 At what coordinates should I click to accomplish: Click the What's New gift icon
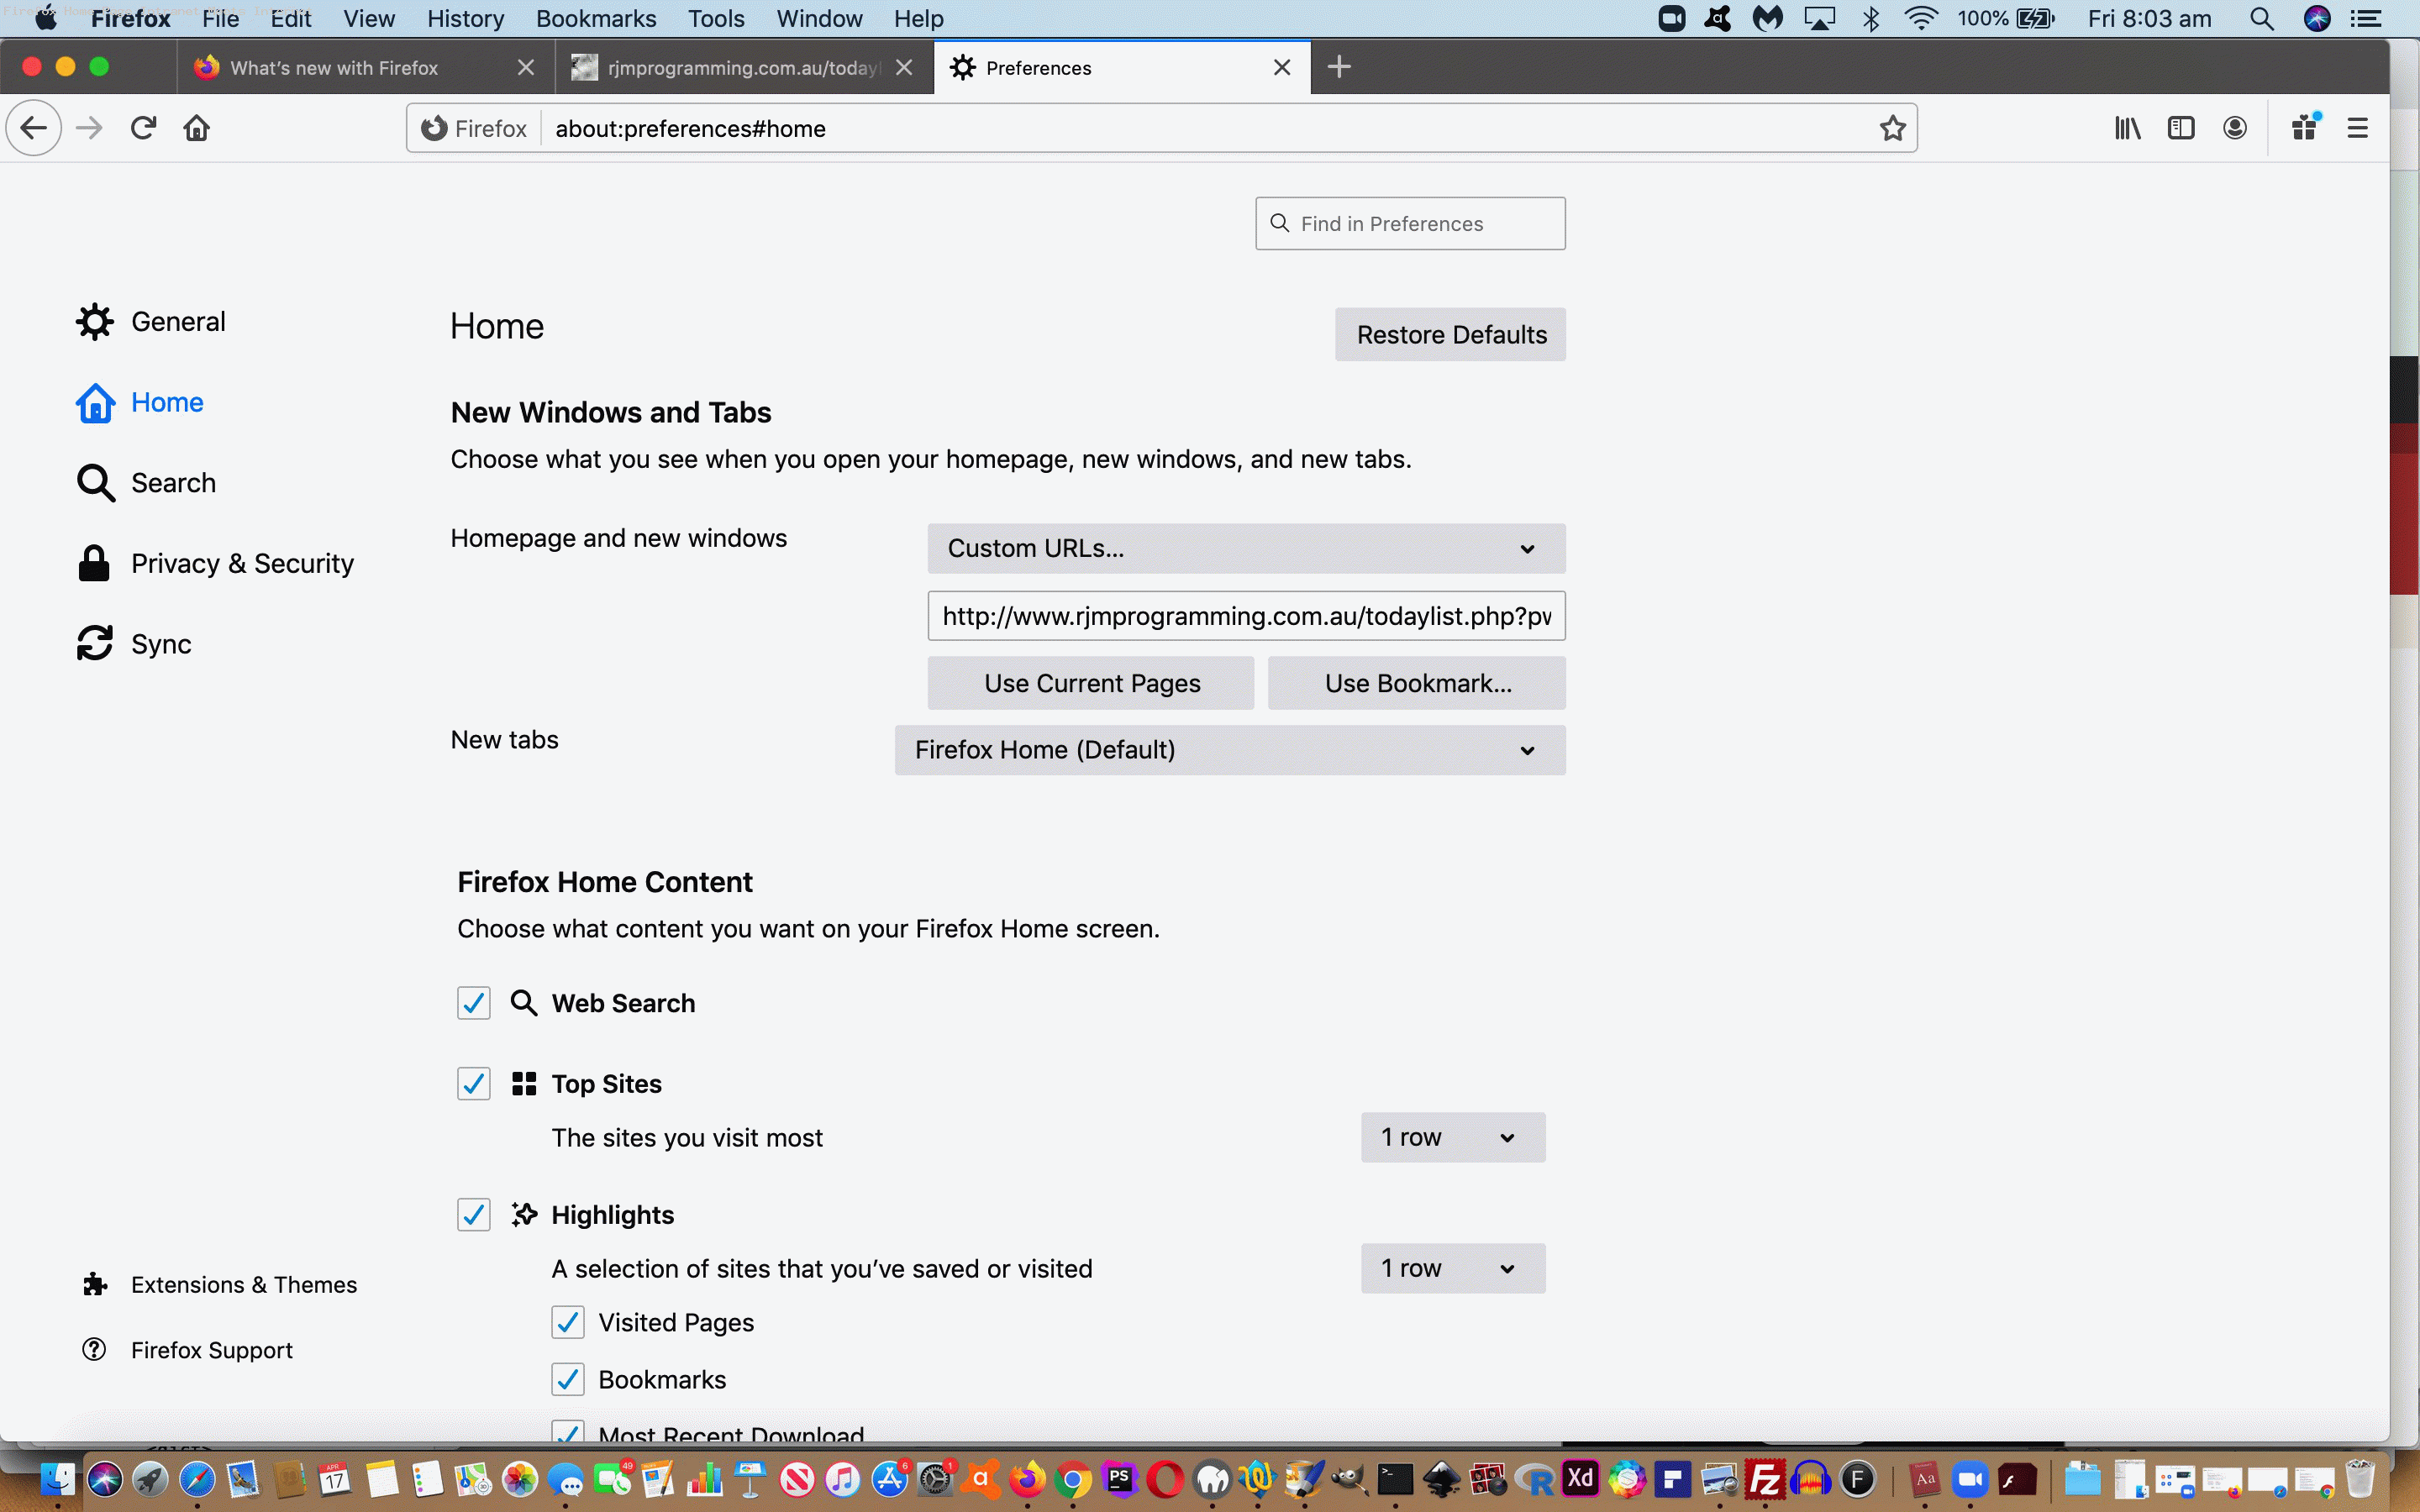click(x=2305, y=128)
